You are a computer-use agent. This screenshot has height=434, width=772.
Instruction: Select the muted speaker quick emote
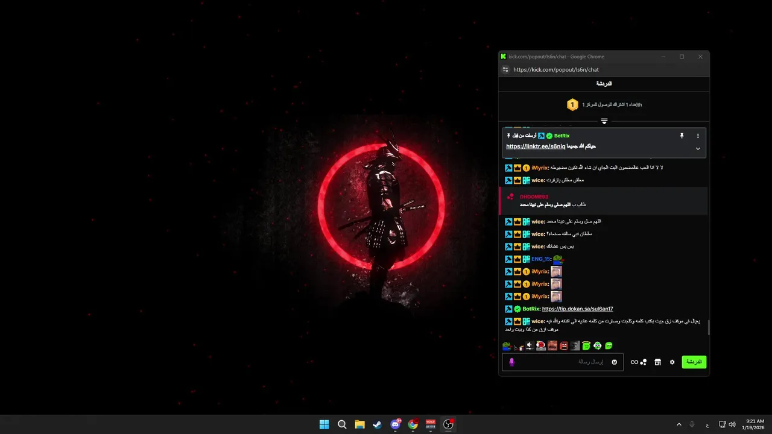coord(530,346)
